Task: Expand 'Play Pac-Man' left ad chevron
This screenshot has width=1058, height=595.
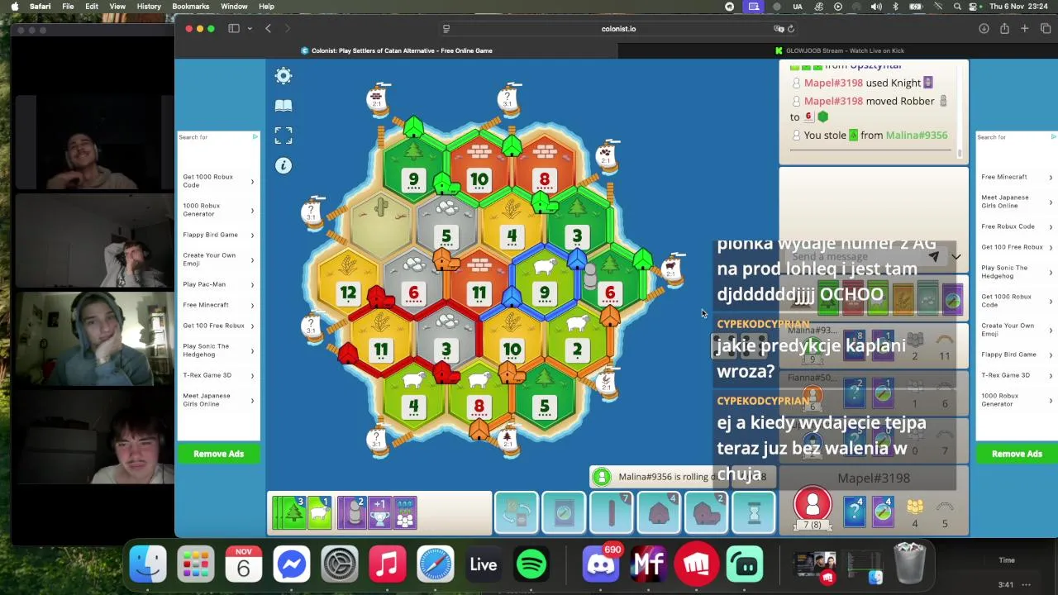Action: click(252, 284)
